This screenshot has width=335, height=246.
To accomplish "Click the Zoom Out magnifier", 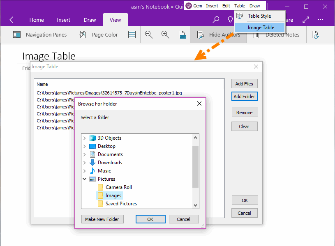I will 149,35.
